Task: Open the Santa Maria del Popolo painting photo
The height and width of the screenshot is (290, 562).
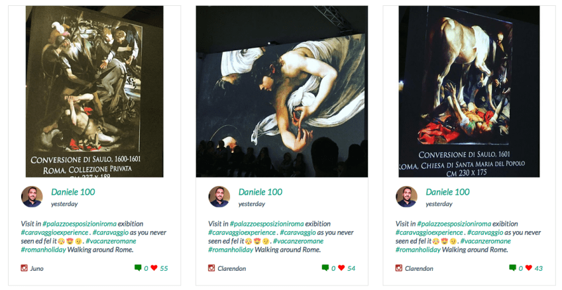Action: [x=469, y=91]
